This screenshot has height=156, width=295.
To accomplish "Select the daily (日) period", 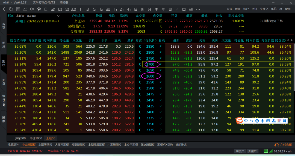I will pyautogui.click(x=136, y=9).
